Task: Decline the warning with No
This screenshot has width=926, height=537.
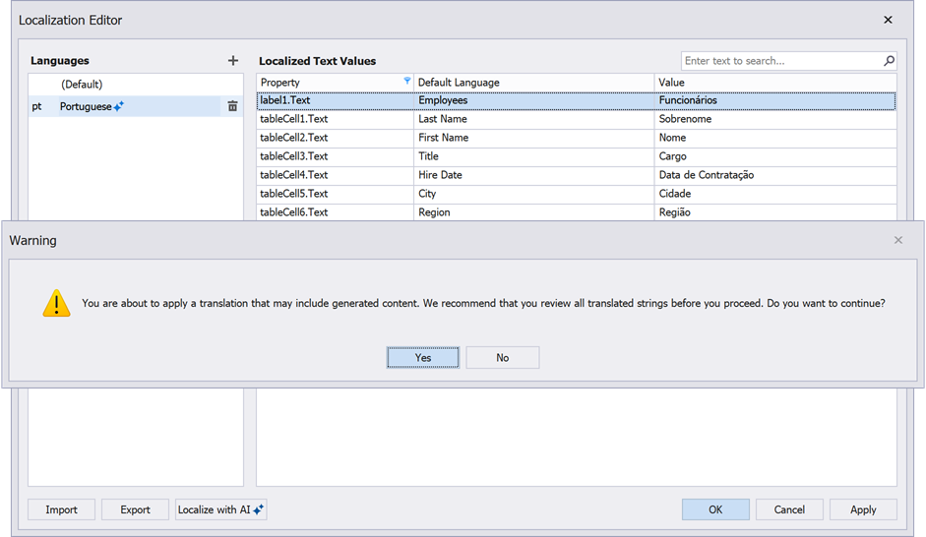Action: pos(503,358)
